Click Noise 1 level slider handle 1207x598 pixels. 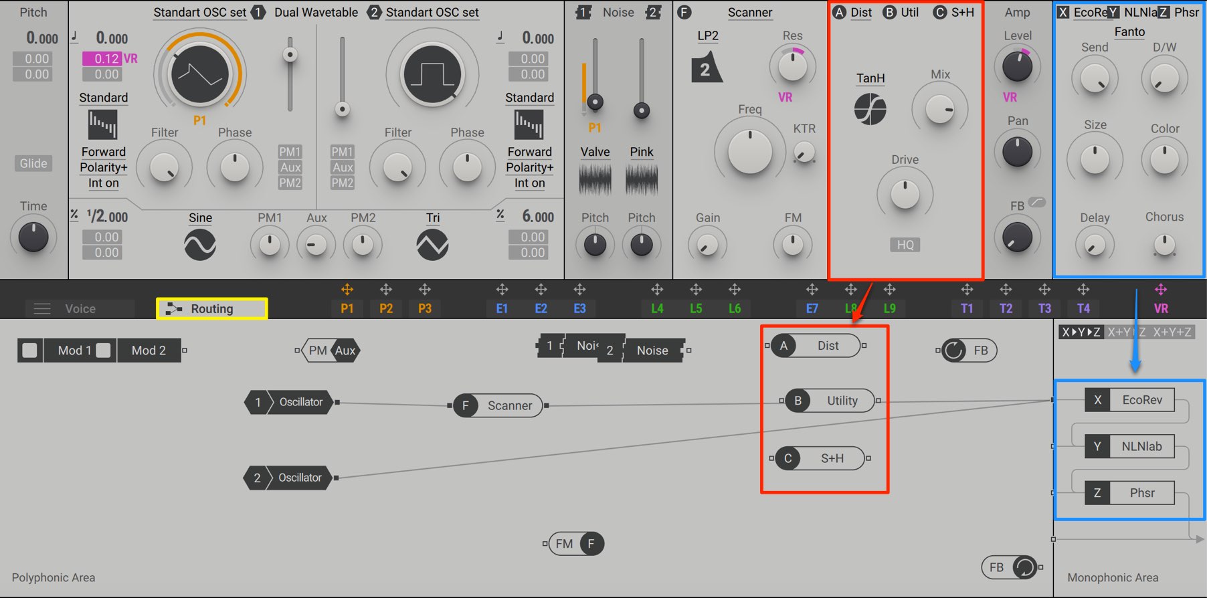click(595, 102)
